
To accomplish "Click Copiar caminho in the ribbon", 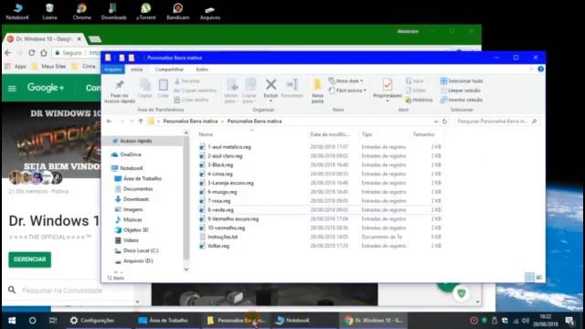I will pyautogui.click(x=195, y=90).
